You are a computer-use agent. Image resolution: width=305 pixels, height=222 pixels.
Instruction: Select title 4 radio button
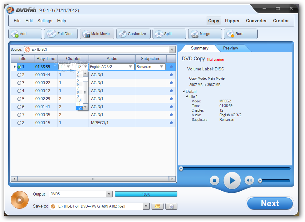tap(19, 91)
